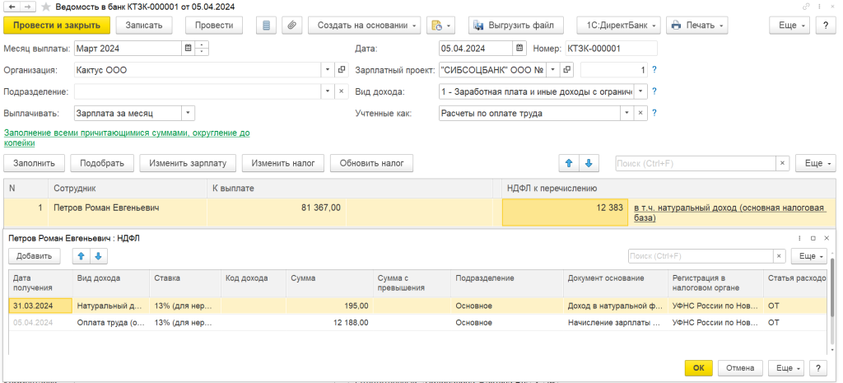Open the 1С:ДиректБанк menu
The height and width of the screenshot is (383, 843).
point(618,26)
